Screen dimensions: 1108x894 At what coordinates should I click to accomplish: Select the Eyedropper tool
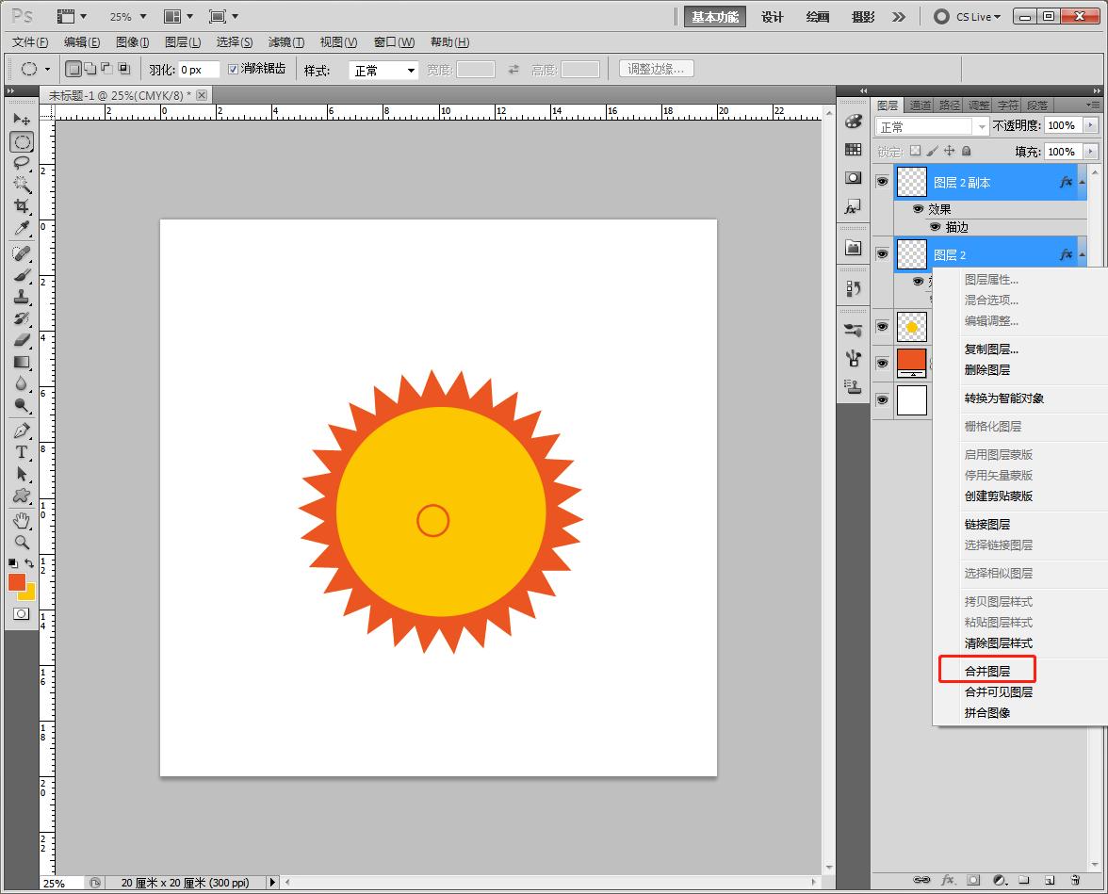point(21,229)
